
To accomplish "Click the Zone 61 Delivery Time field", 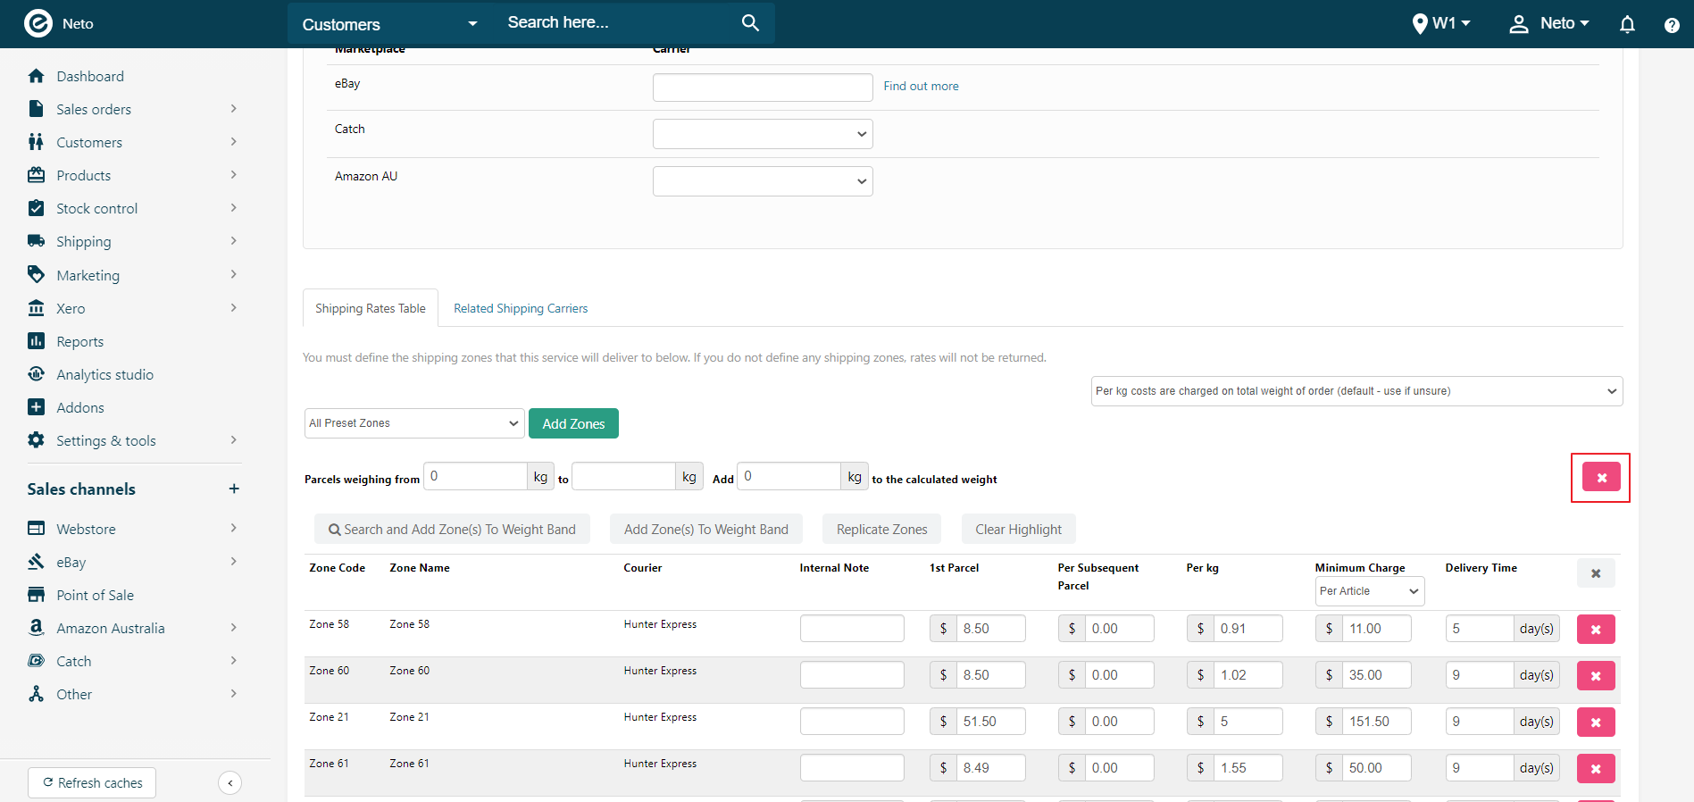I will click(x=1480, y=768).
